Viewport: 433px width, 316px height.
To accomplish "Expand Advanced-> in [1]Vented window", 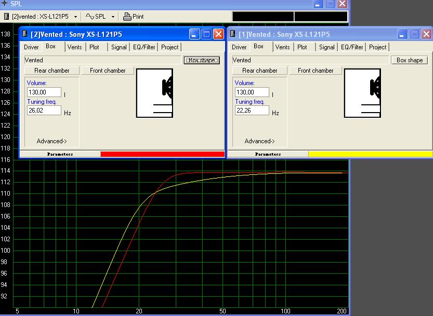I will [260, 141].
